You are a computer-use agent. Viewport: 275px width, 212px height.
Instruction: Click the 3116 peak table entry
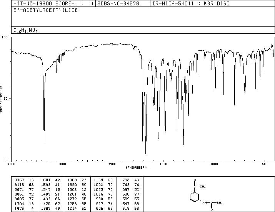coord(24,185)
